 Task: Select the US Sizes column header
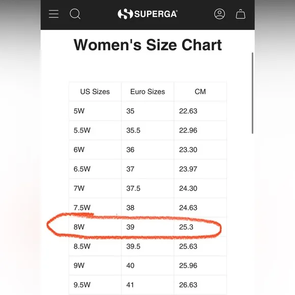point(95,92)
